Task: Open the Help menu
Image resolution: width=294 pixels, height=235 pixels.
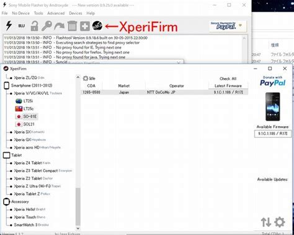Action: 91,13
